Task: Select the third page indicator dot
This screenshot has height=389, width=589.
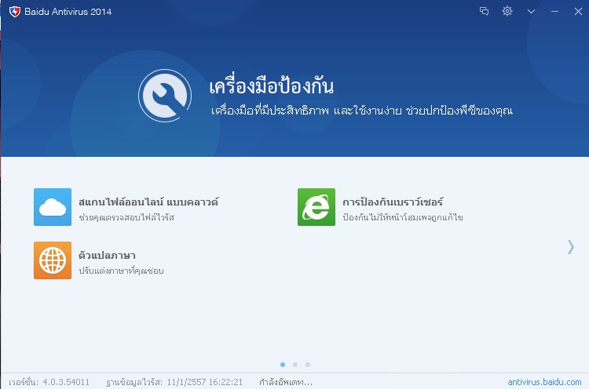Action: tap(308, 365)
